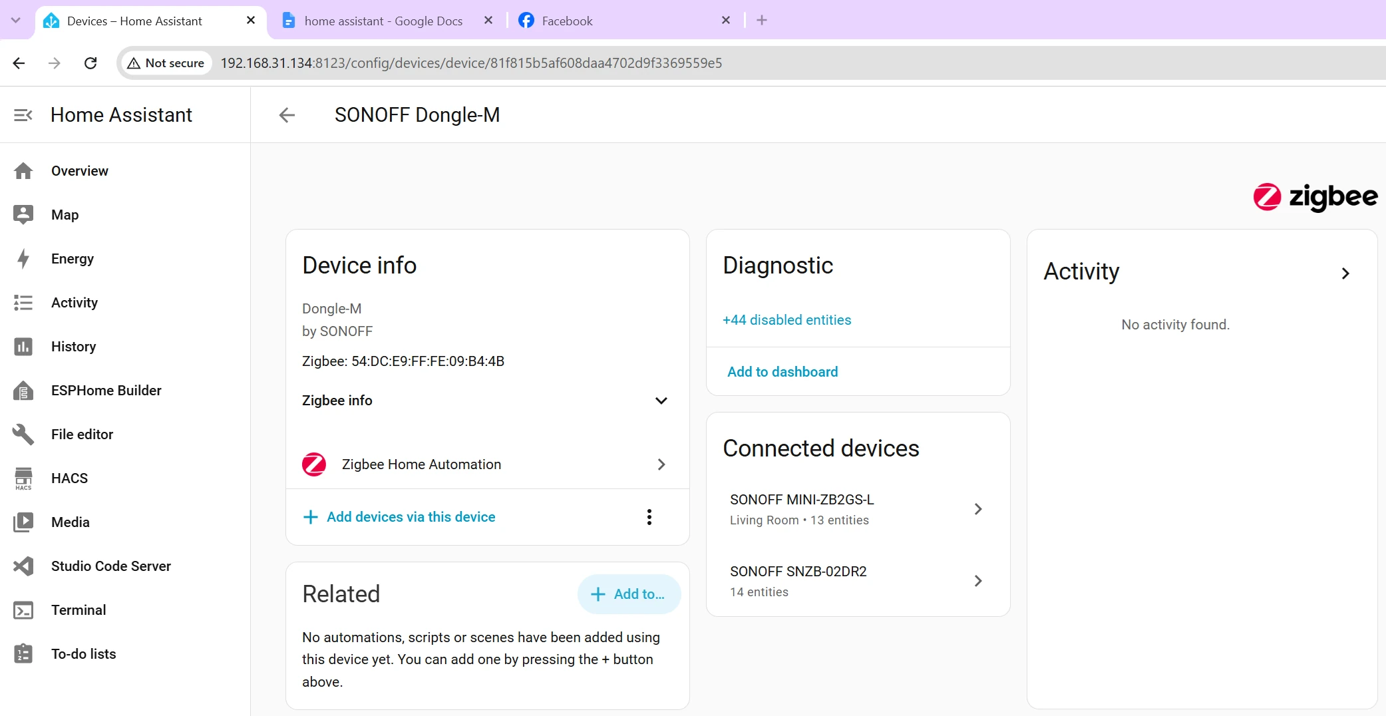Switch to the Devices – Home Assistant tab
Viewport: 1386px width, 716px height.
pyautogui.click(x=150, y=21)
